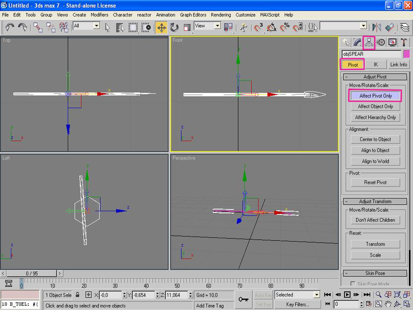Open the Selected key filter dropdown

(x=316, y=295)
